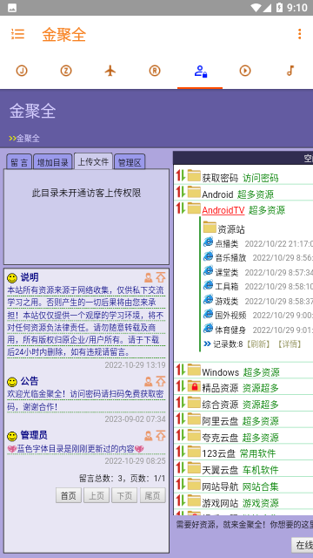The width and height of the screenshot is (313, 558).
Task: Click sort arrows beside Android folder
Action: tap(181, 192)
